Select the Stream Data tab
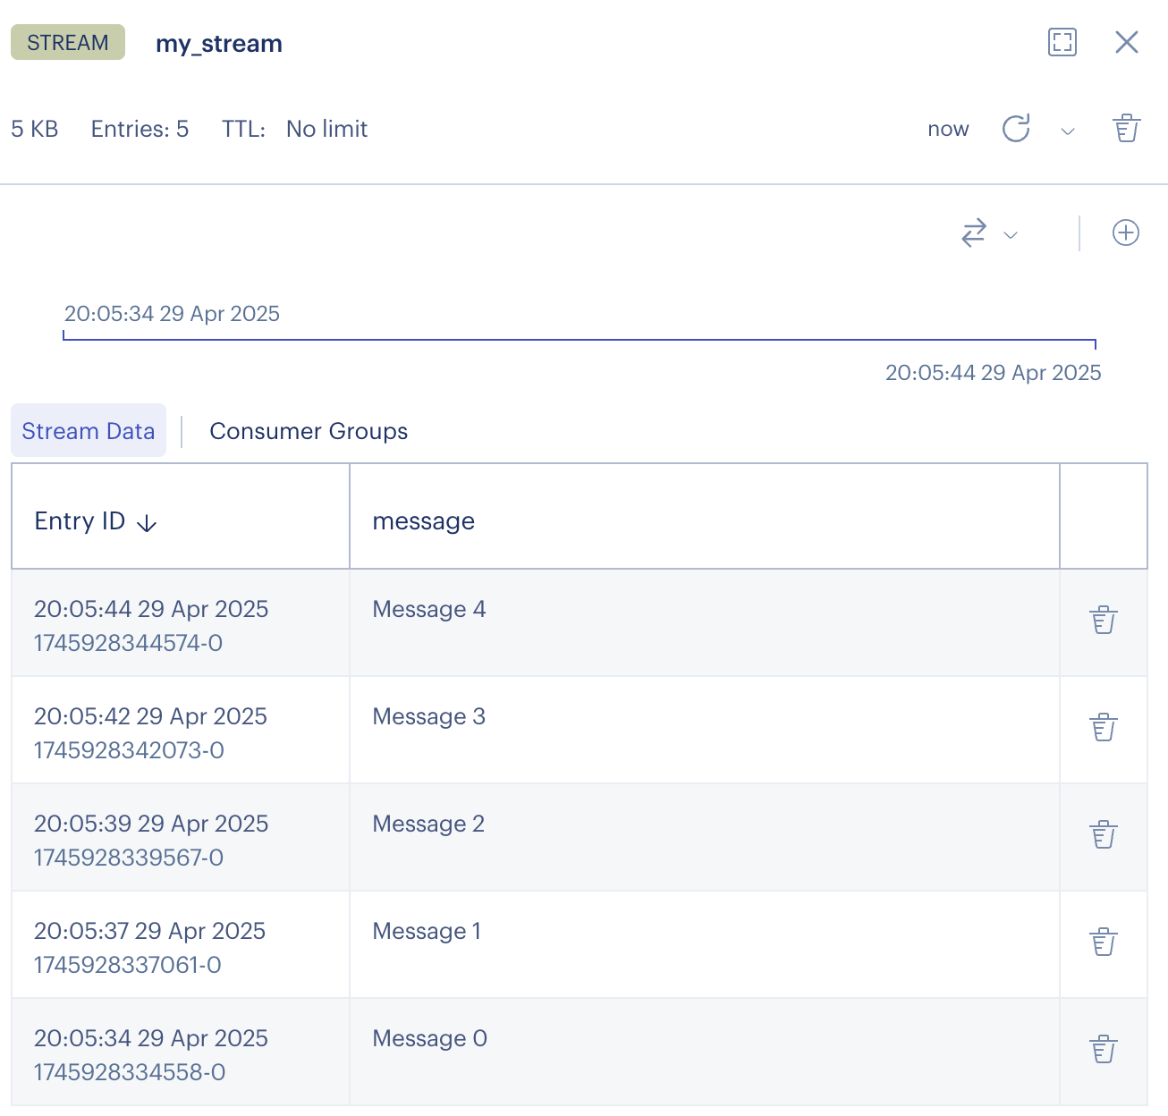The width and height of the screenshot is (1168, 1116). (89, 431)
